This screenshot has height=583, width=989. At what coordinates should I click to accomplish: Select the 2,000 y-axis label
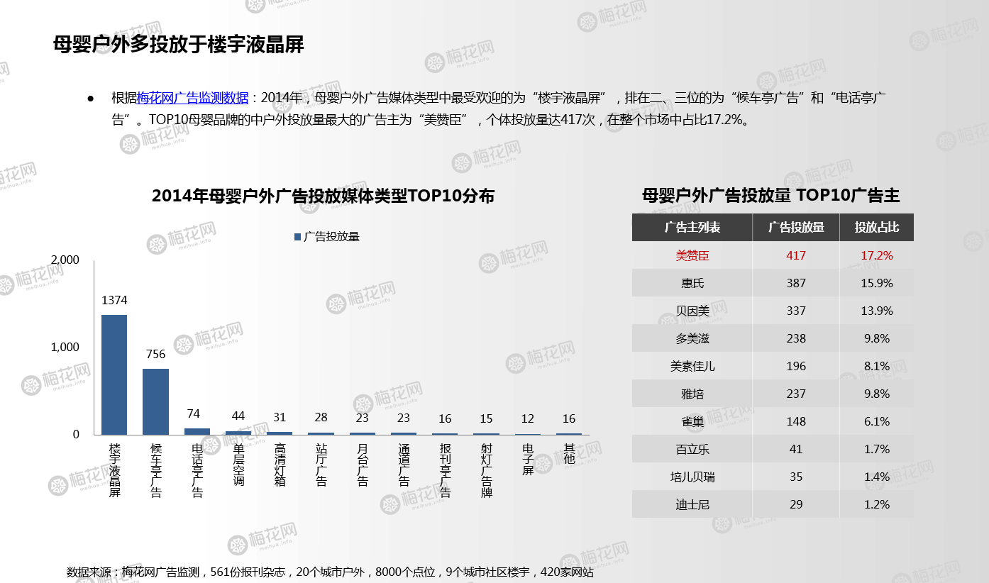(x=66, y=260)
